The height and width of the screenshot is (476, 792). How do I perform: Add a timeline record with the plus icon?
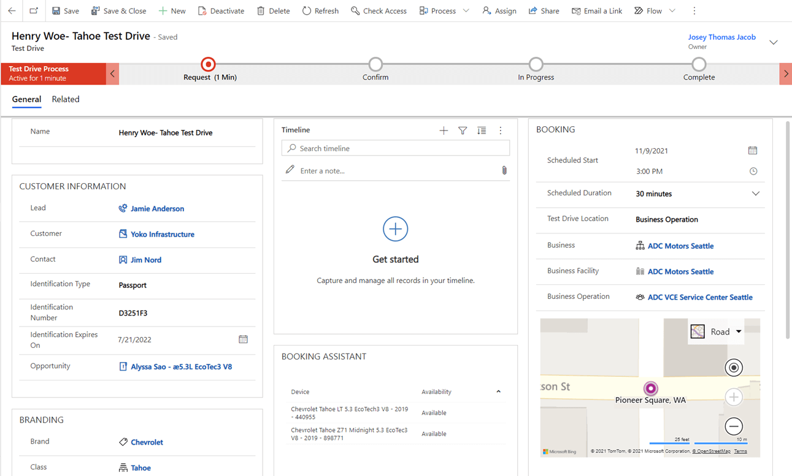(444, 130)
